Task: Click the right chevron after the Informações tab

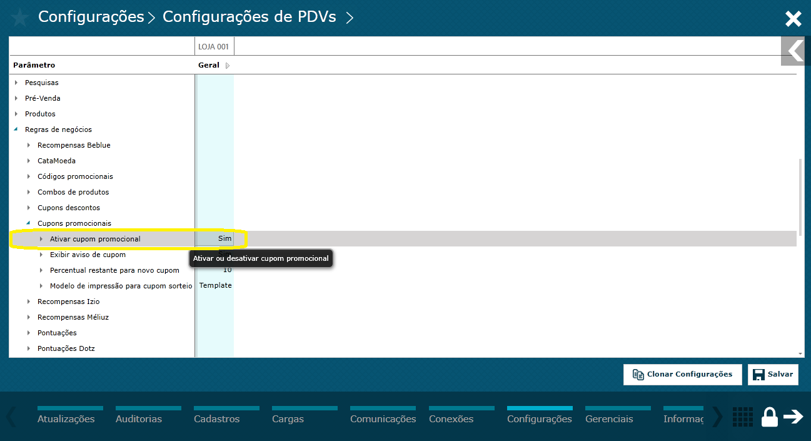Action: (x=716, y=417)
